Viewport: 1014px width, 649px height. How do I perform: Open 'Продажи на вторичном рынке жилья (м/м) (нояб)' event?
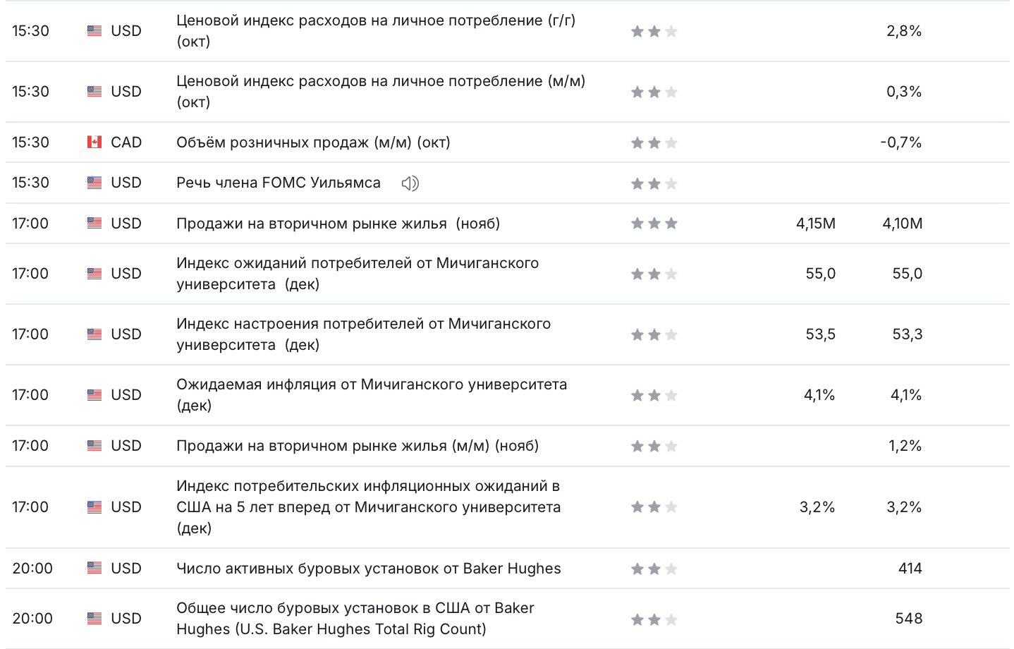click(x=358, y=446)
